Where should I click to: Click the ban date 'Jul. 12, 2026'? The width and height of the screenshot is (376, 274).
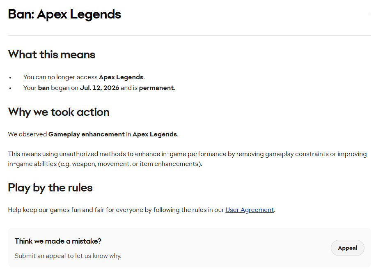click(99, 88)
